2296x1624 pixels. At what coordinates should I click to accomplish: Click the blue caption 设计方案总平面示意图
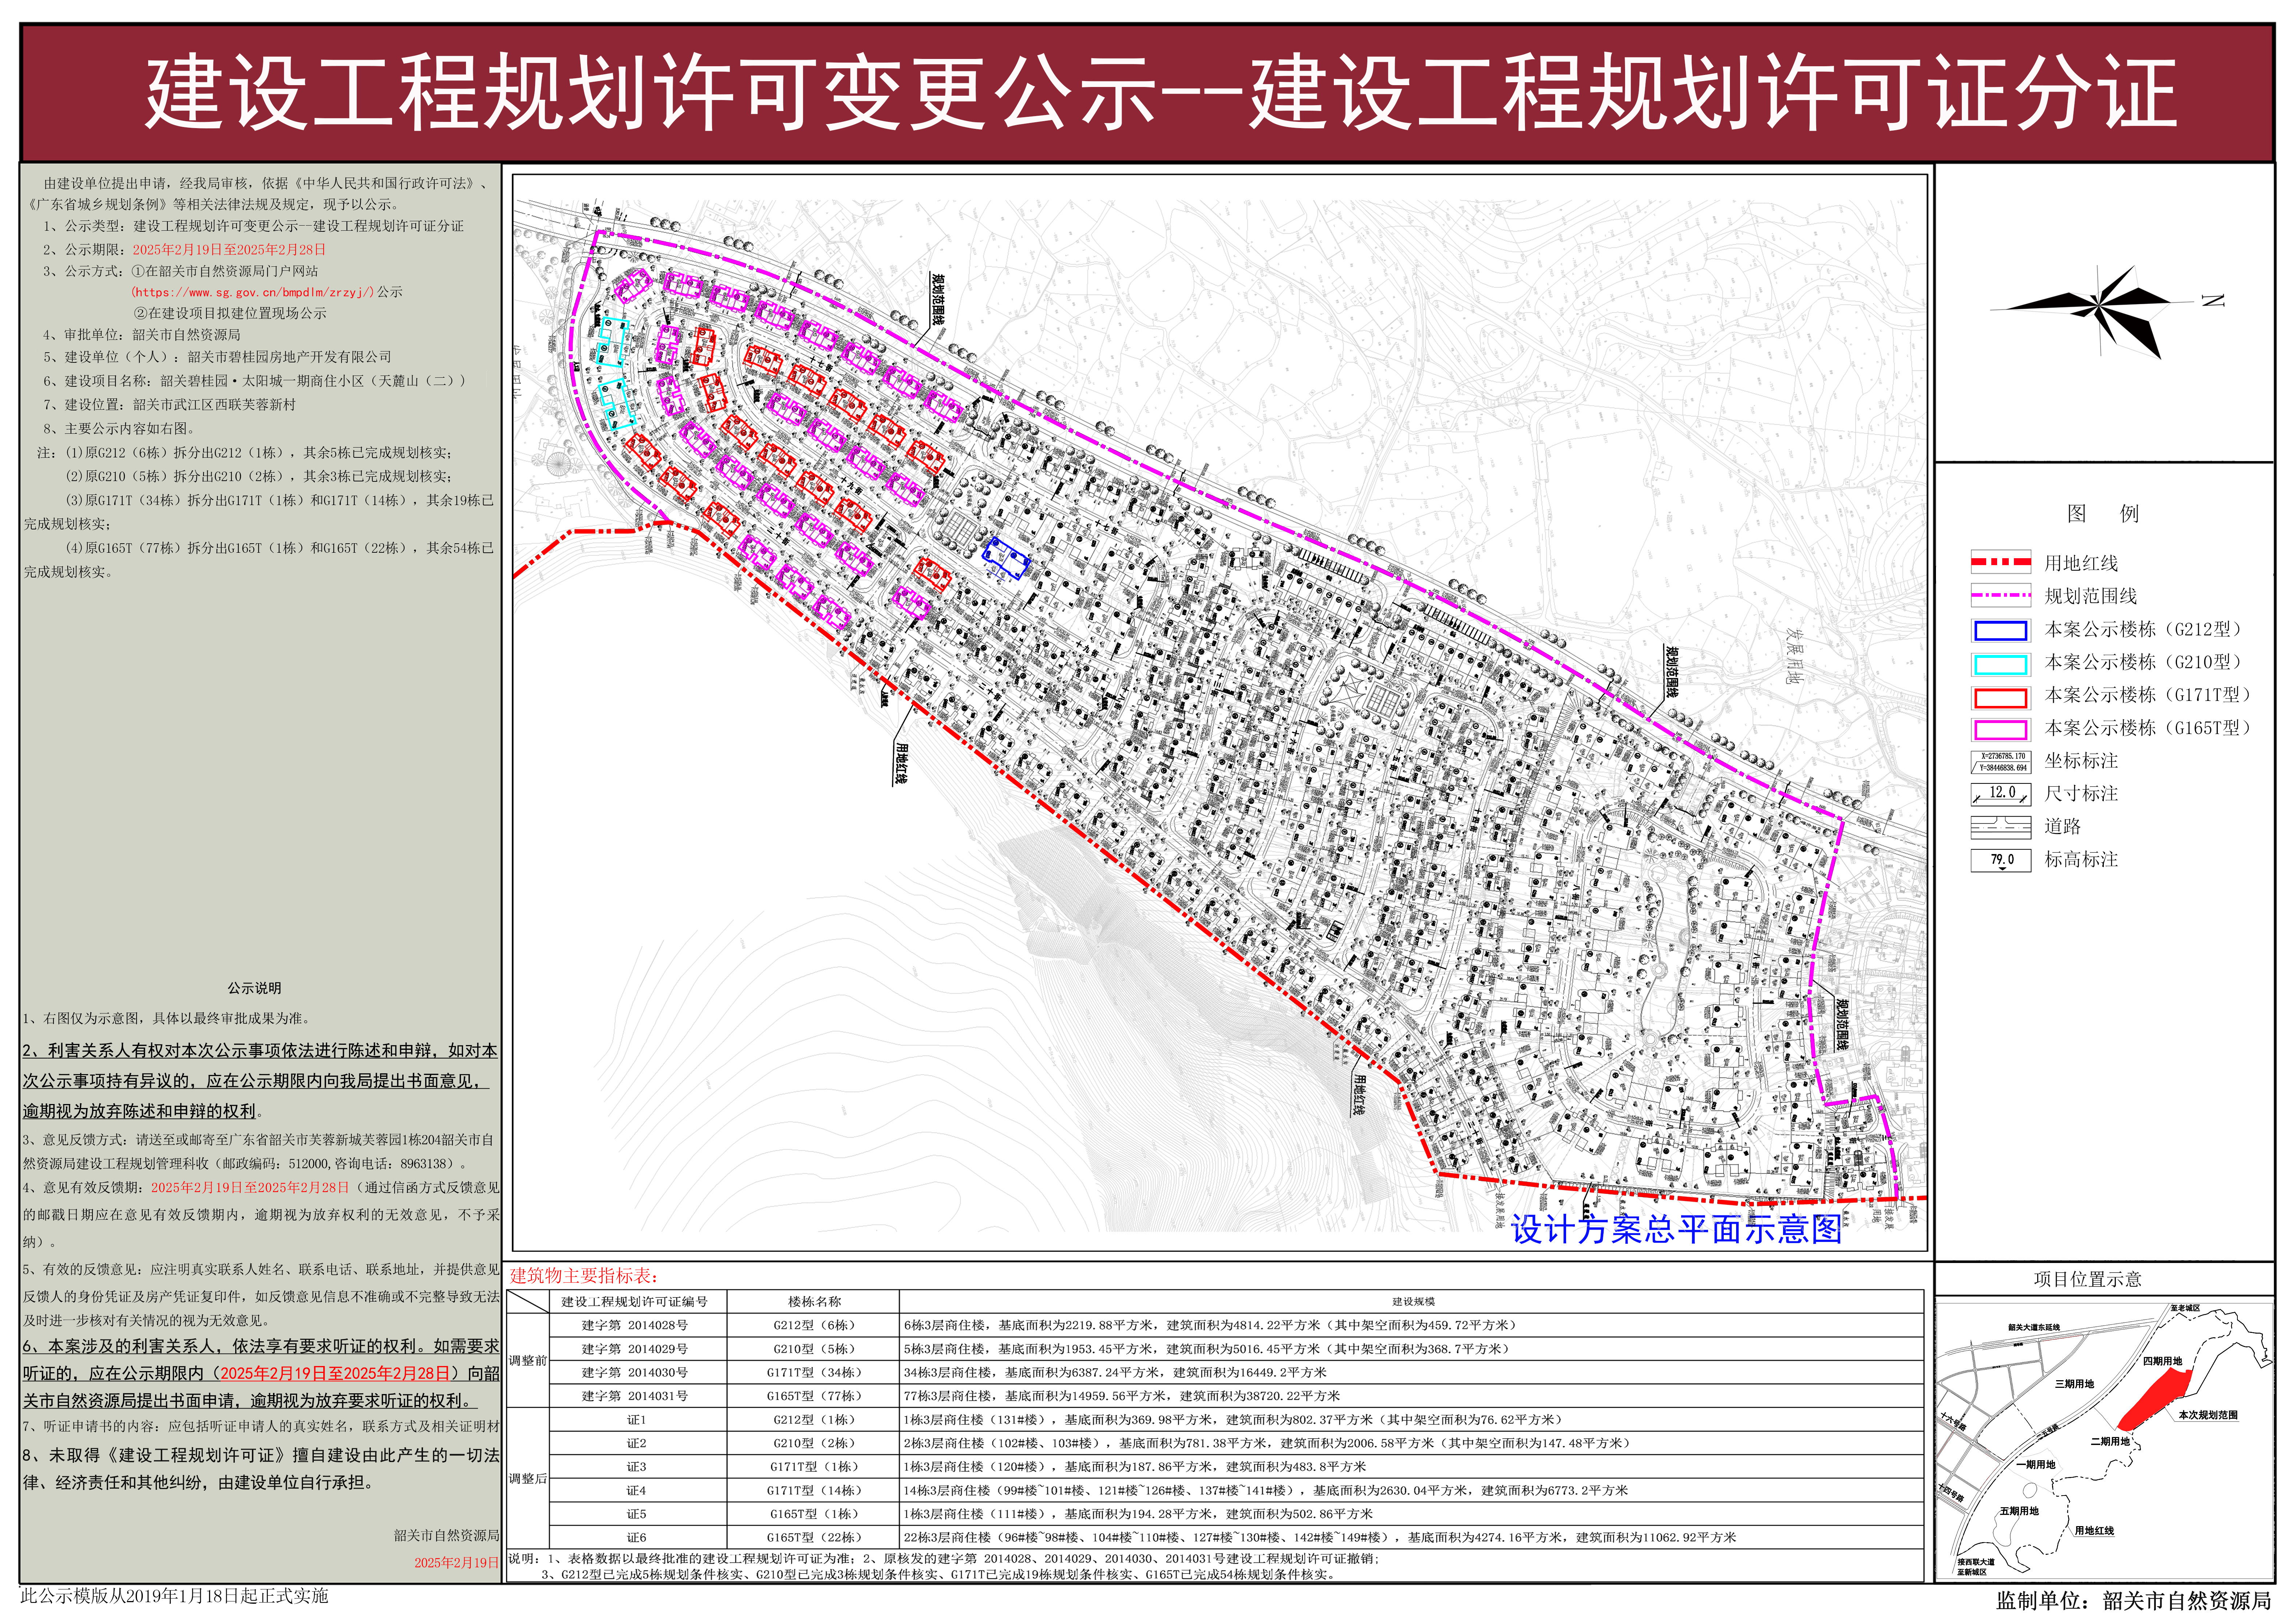click(1677, 1228)
